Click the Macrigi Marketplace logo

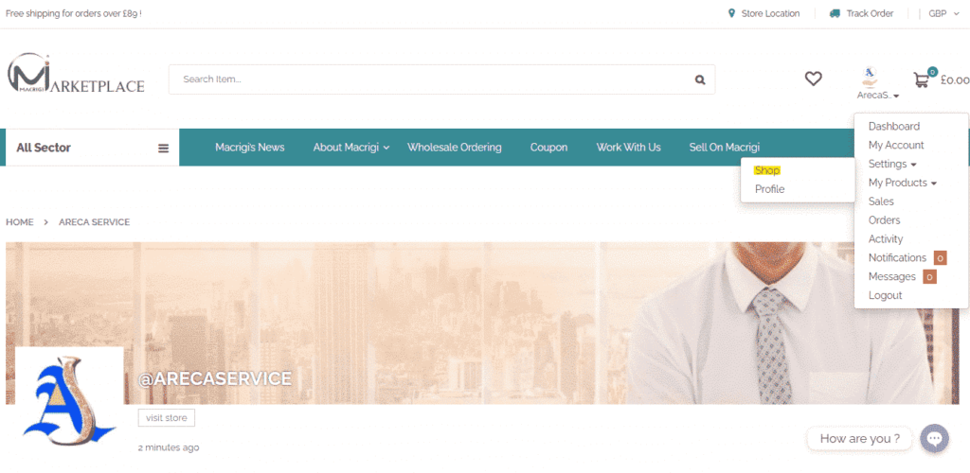click(x=76, y=74)
